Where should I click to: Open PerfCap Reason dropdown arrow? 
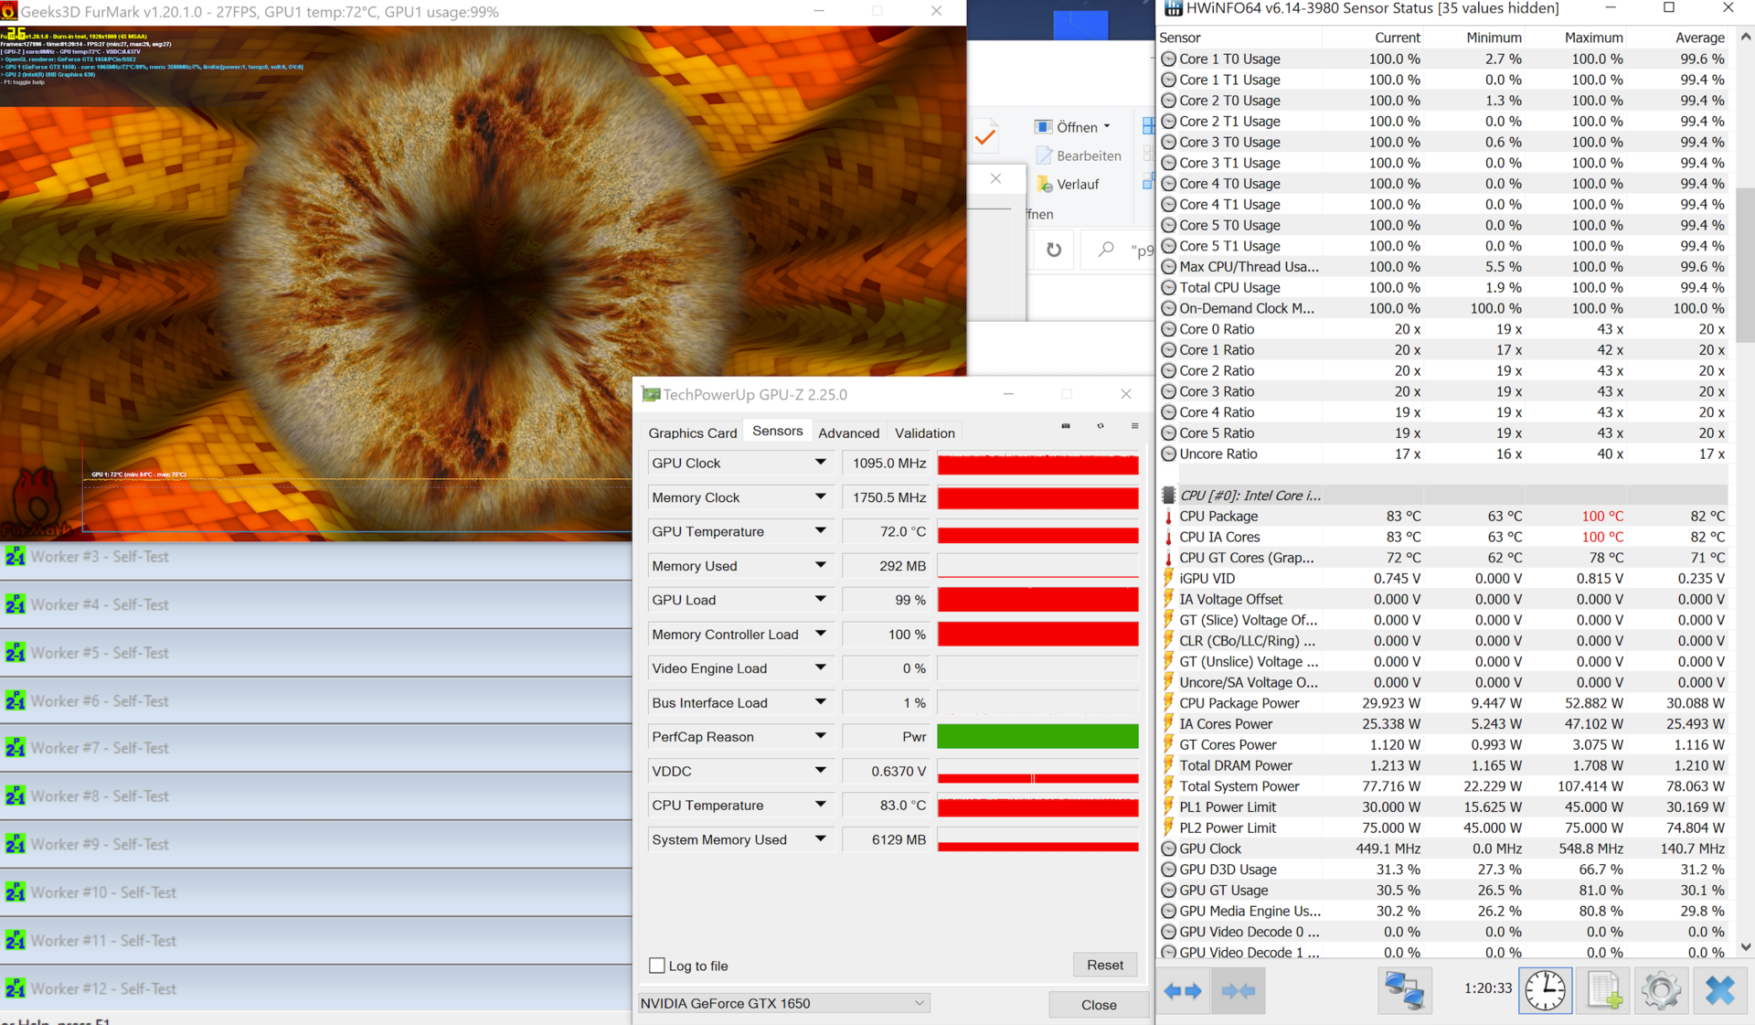[x=820, y=736]
